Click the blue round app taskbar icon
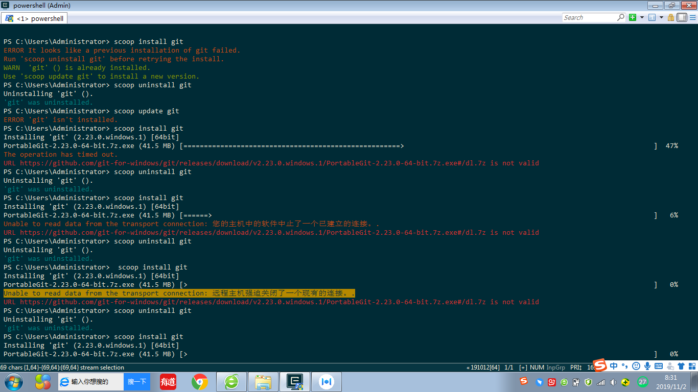698x392 pixels. pos(327,382)
